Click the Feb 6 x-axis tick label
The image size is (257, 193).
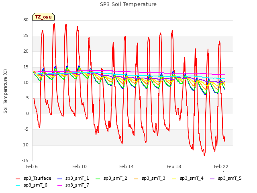coord(32,166)
